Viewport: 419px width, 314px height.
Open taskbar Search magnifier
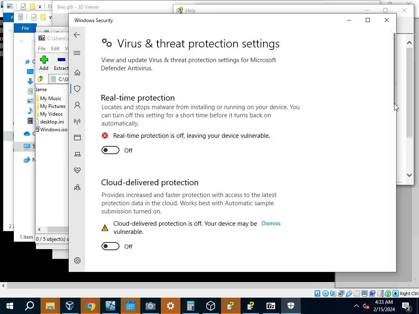pyautogui.click(x=30, y=306)
